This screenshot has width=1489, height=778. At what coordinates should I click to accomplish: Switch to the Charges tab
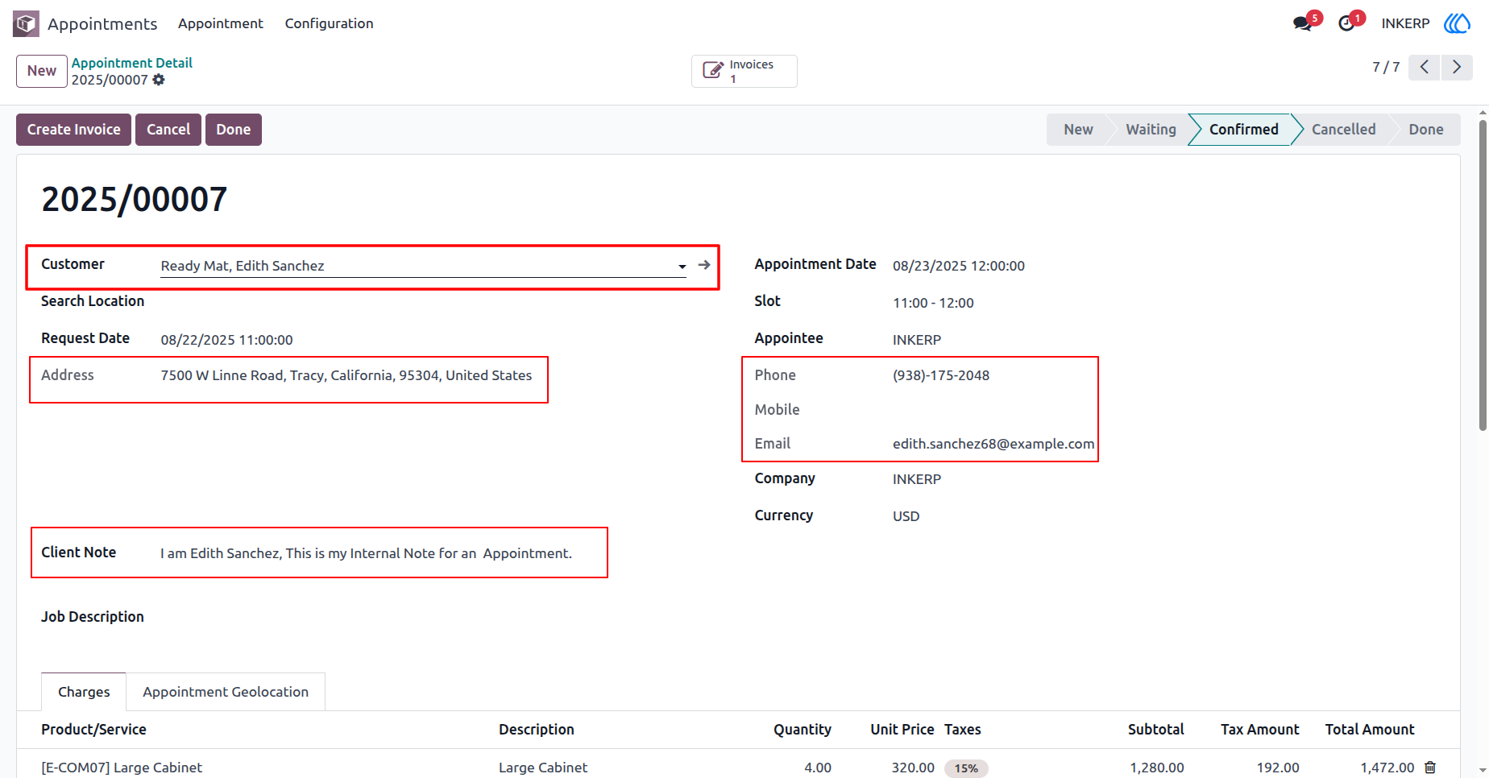point(84,692)
